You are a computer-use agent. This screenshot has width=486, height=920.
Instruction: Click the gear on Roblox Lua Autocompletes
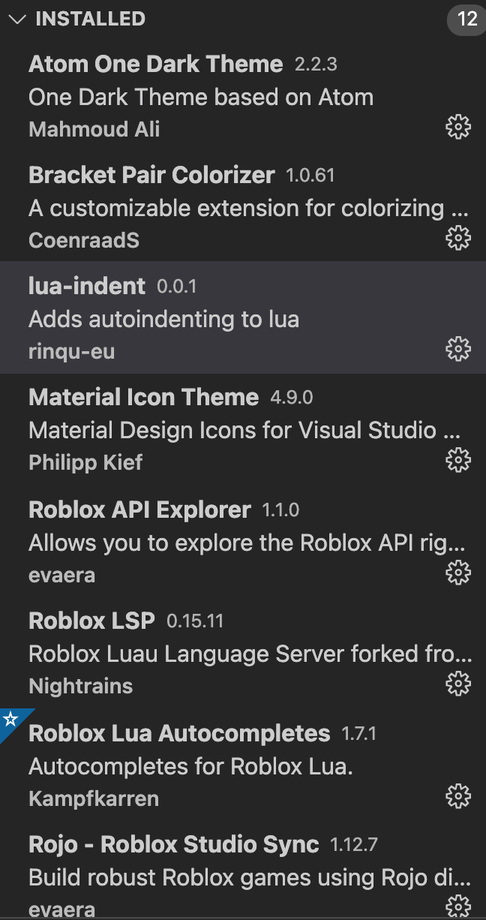[x=458, y=797]
